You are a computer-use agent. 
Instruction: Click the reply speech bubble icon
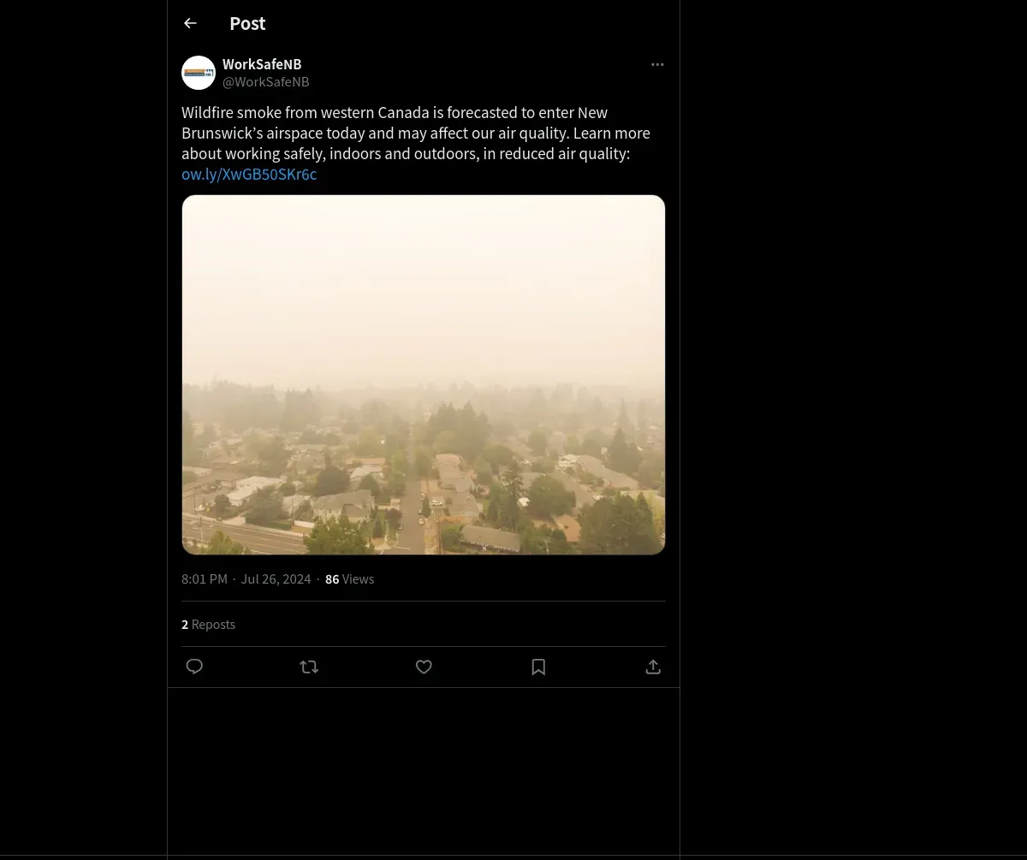[x=194, y=667]
